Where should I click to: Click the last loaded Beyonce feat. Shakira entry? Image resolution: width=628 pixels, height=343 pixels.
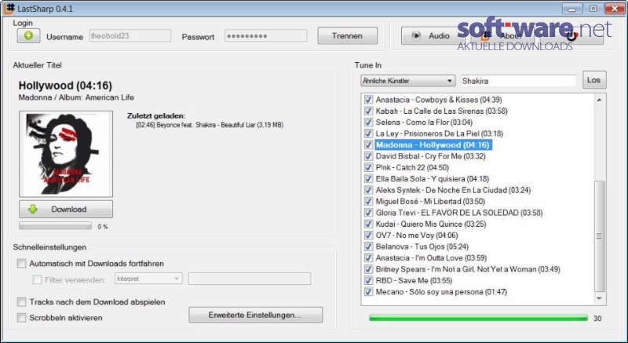[210, 125]
